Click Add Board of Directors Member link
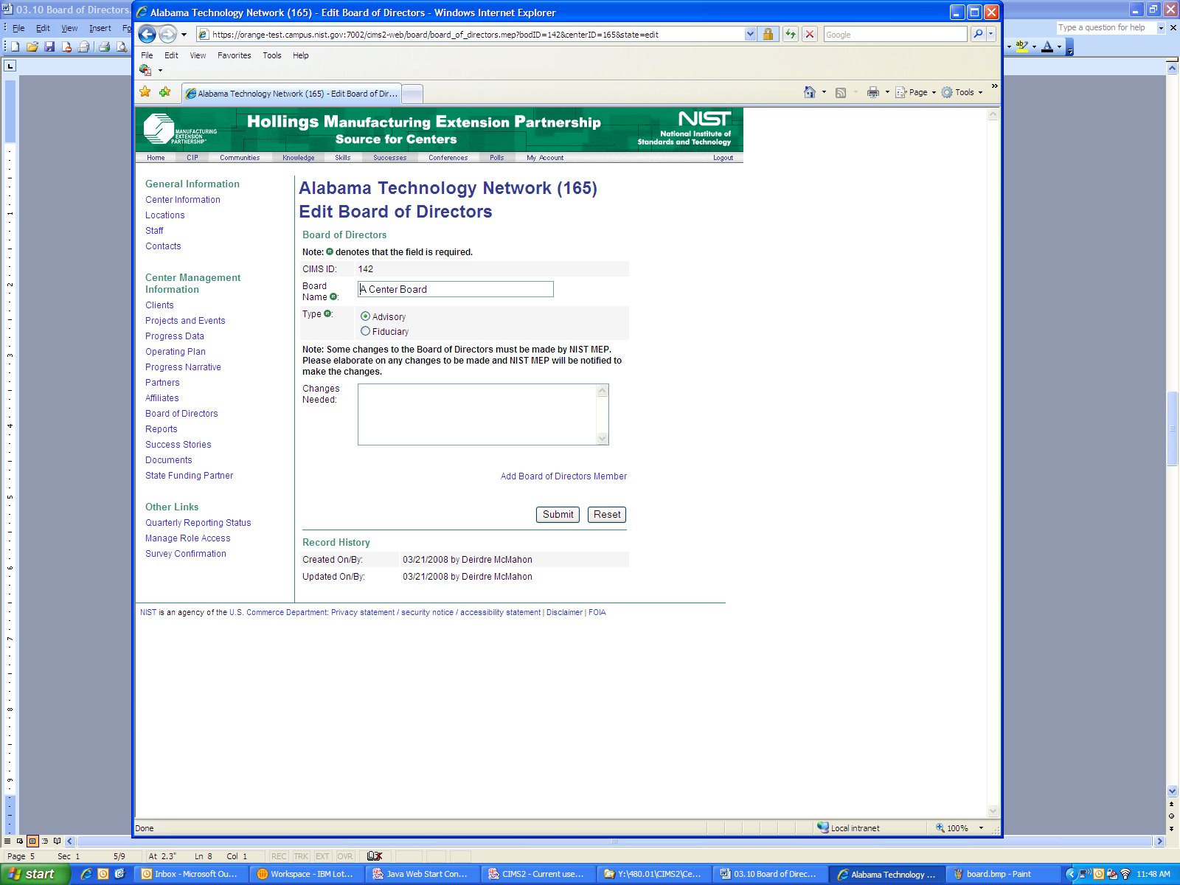This screenshot has height=885, width=1180. point(563,476)
